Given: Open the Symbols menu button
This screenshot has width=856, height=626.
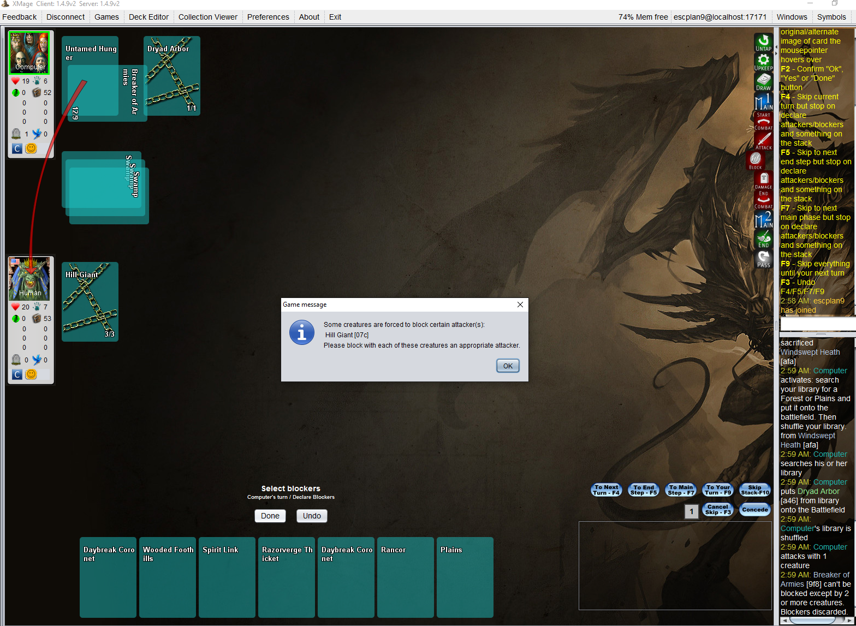Looking at the screenshot, I should coord(831,17).
